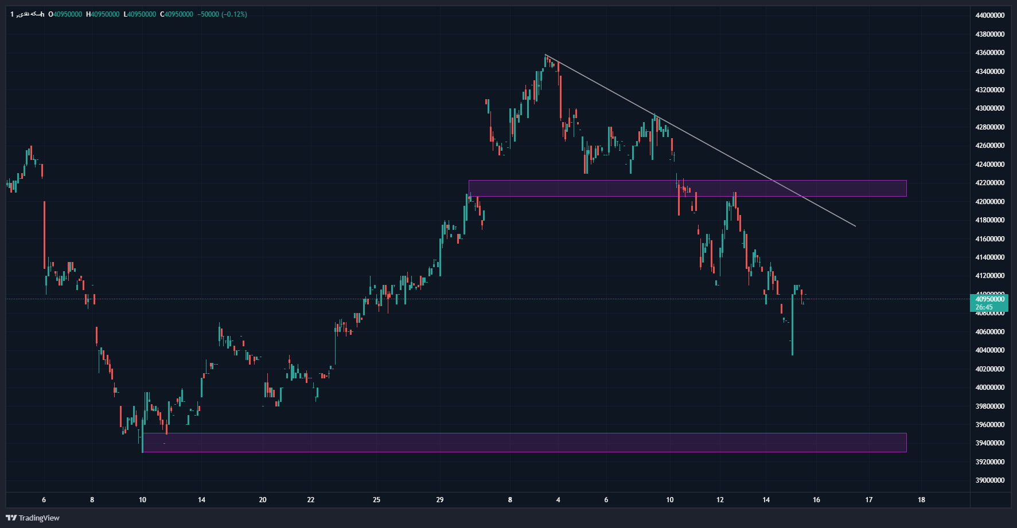Select the Open value O40950000
The width and height of the screenshot is (1017, 528).
click(65, 14)
